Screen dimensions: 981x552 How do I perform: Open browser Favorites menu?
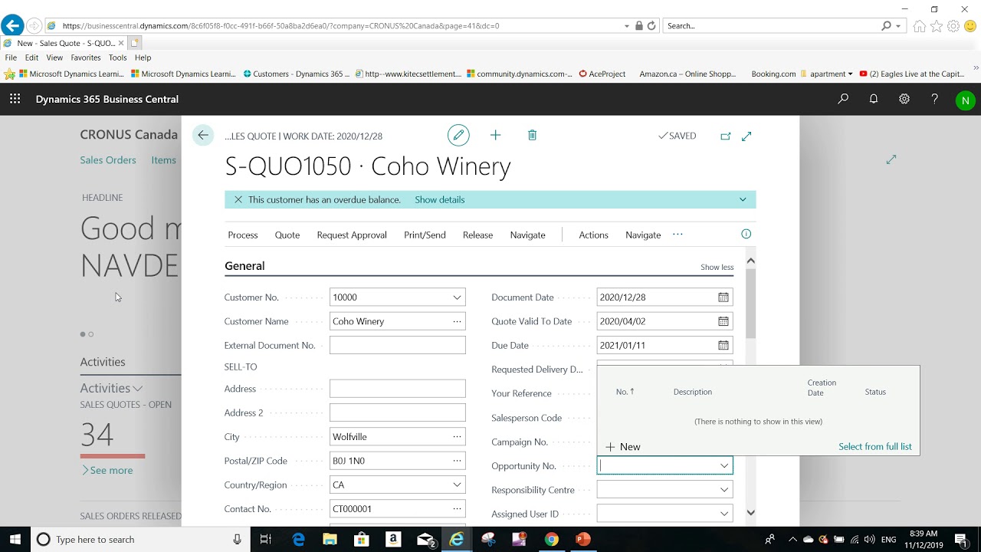point(86,58)
